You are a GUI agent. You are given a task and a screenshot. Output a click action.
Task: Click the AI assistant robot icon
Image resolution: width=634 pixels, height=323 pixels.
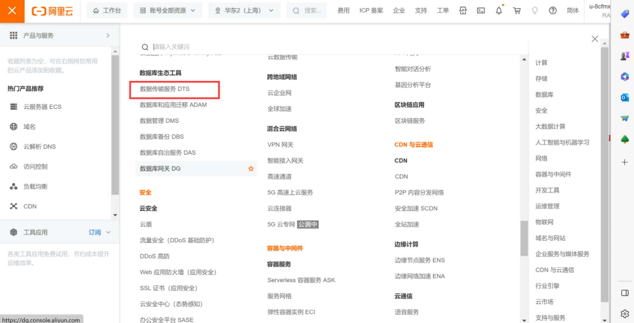463,11
